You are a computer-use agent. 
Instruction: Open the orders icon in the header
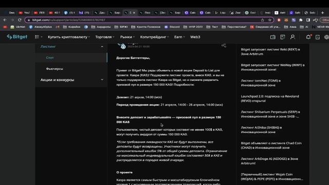pos(283,37)
